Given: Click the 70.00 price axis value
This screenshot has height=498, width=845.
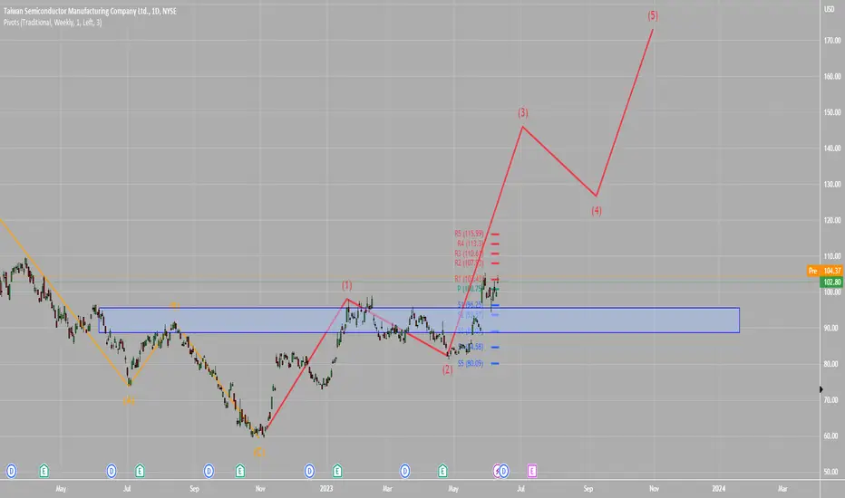Looking at the screenshot, I should pyautogui.click(x=832, y=400).
